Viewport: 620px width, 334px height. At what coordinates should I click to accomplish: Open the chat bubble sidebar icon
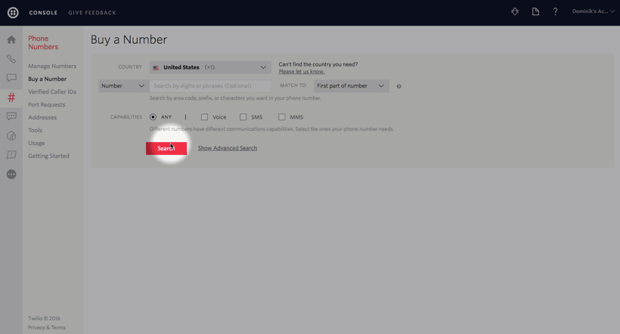click(x=11, y=78)
